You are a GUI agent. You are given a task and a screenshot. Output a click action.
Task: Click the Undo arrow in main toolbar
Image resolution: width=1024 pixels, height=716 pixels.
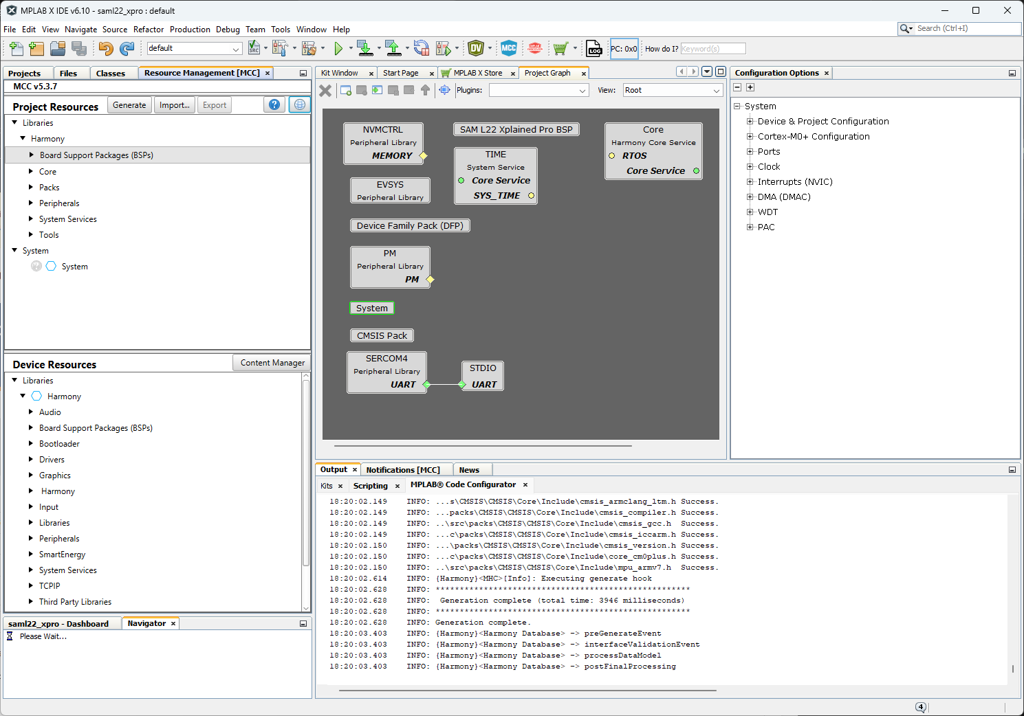[105, 48]
